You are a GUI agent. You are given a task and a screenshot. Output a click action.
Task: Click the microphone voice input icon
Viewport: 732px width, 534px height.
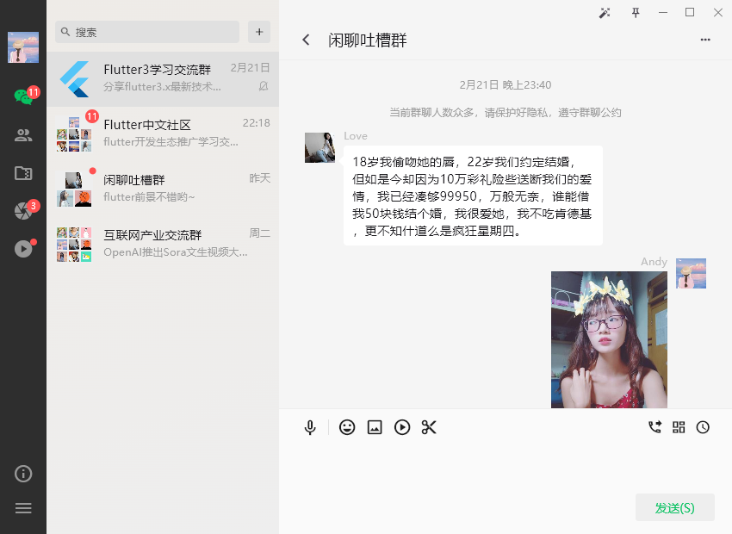[310, 427]
